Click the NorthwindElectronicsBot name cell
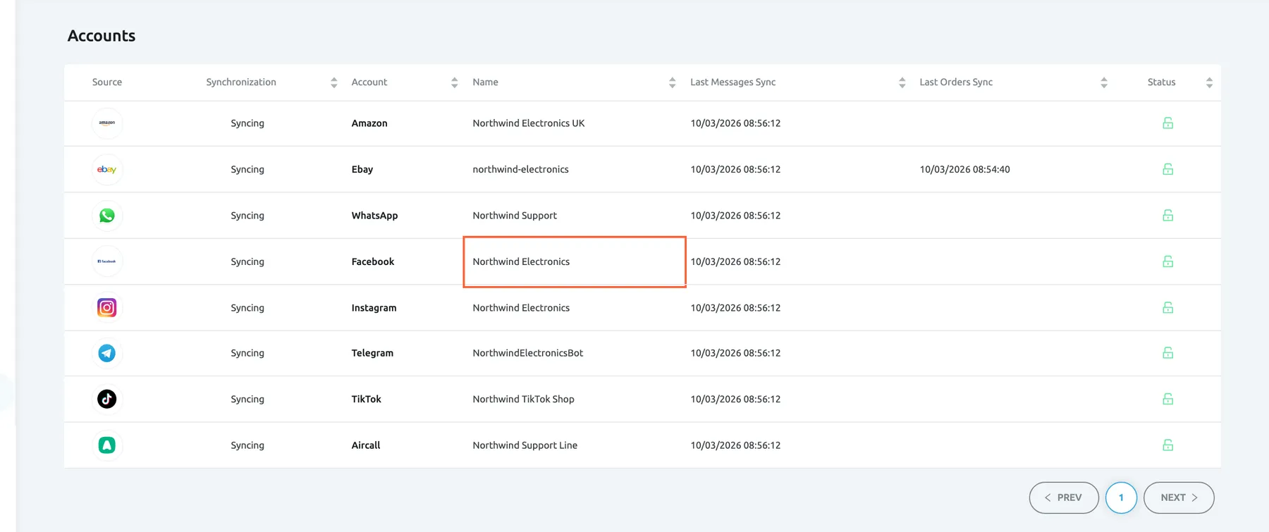 tap(528, 353)
